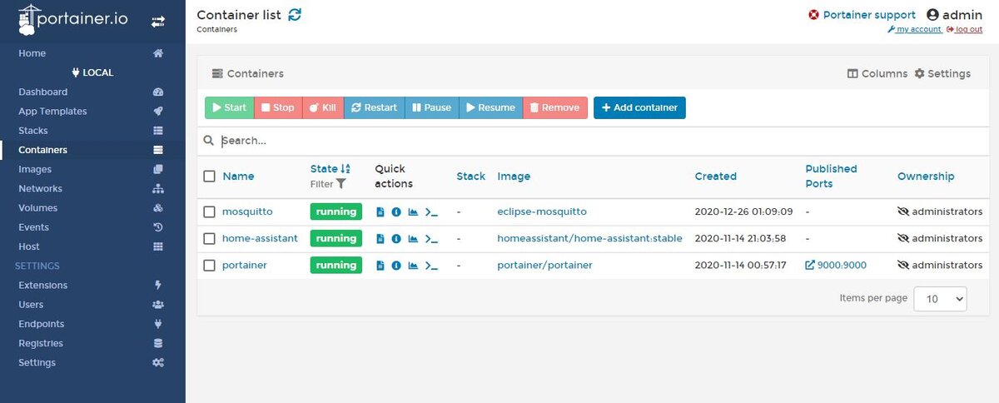
Task: Open Stacks in the sidebar
Action: 33,131
